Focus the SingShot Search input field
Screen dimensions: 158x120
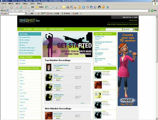(x=113, y=29)
